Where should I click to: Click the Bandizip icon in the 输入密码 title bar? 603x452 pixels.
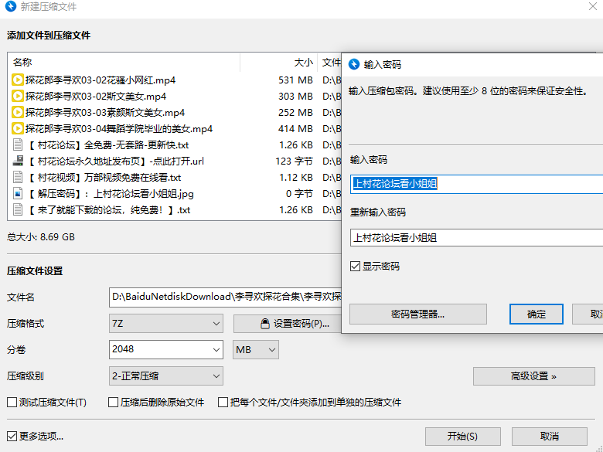pyautogui.click(x=355, y=64)
